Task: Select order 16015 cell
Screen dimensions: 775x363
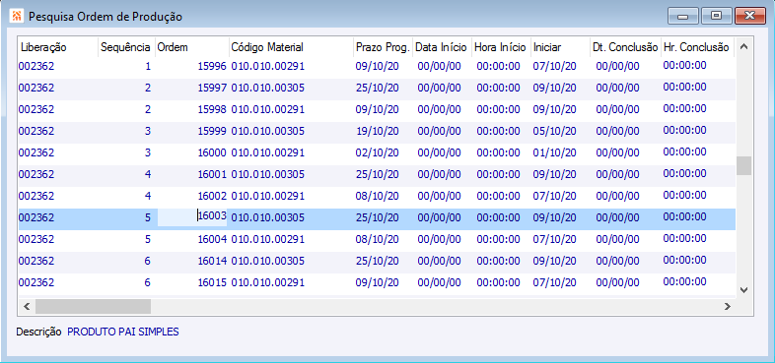Action: (191, 283)
